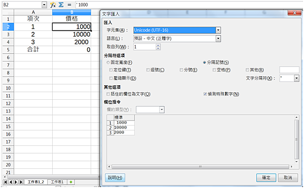
Task: Select cell B5 containing 0
Action: pos(71,49)
